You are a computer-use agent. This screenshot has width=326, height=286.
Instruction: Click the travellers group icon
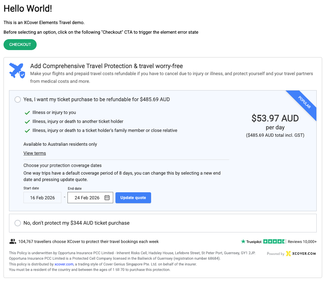13,241
